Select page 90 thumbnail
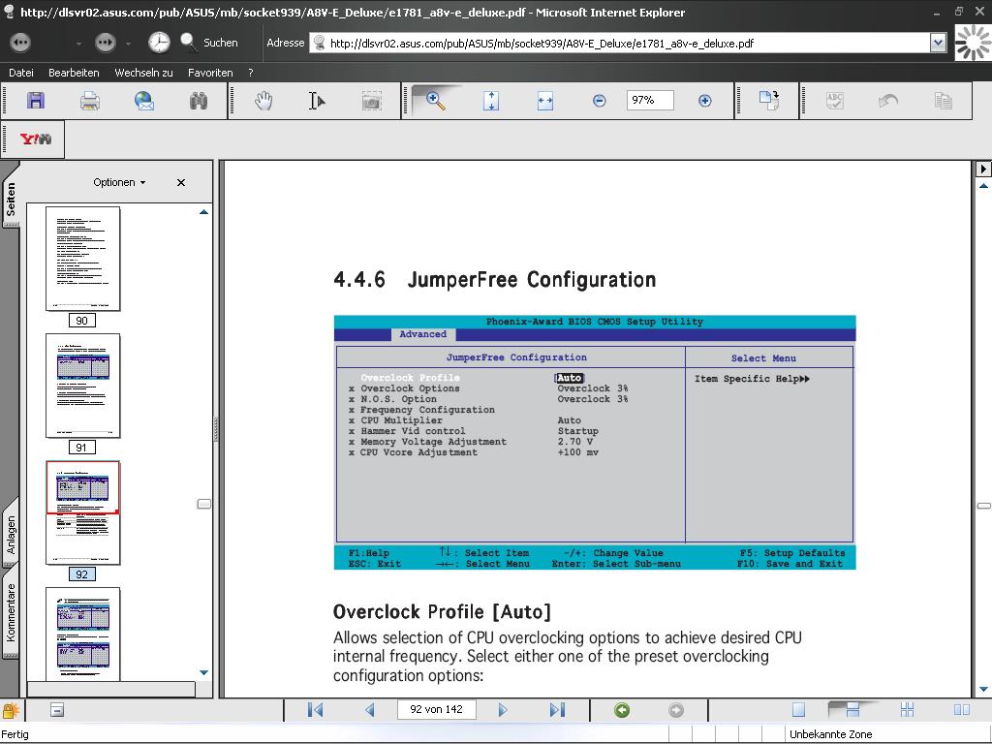Screen dimensions: 992x744 [x=83, y=259]
